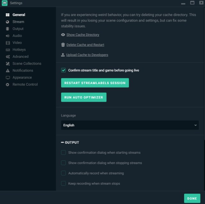Click Restart Streamlabels Session button
The height and width of the screenshot is (204, 205).
[95, 83]
